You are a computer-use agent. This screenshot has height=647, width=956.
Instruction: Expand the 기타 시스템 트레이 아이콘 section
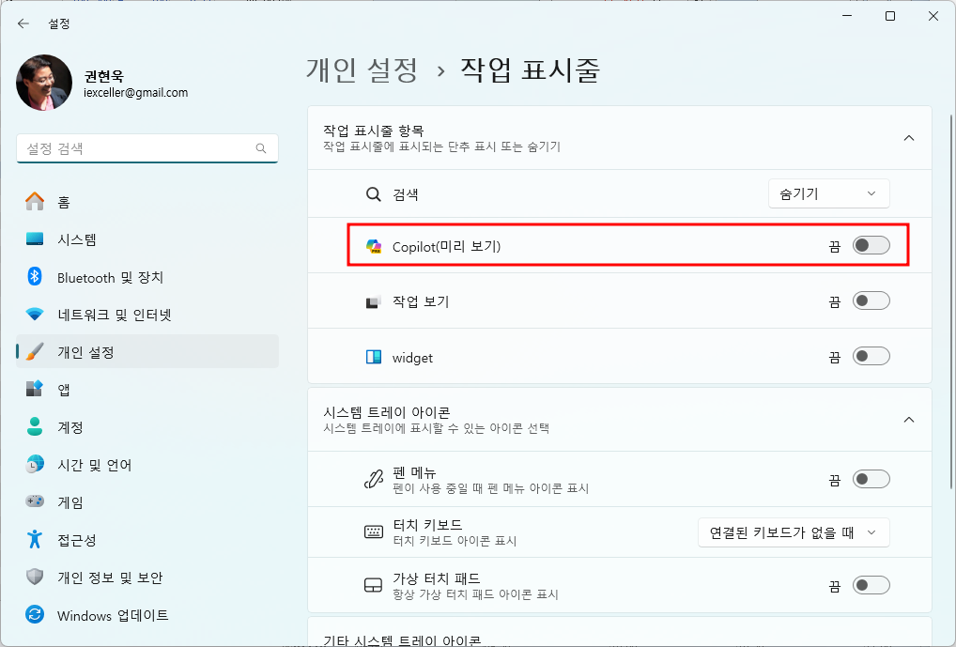coord(620,633)
